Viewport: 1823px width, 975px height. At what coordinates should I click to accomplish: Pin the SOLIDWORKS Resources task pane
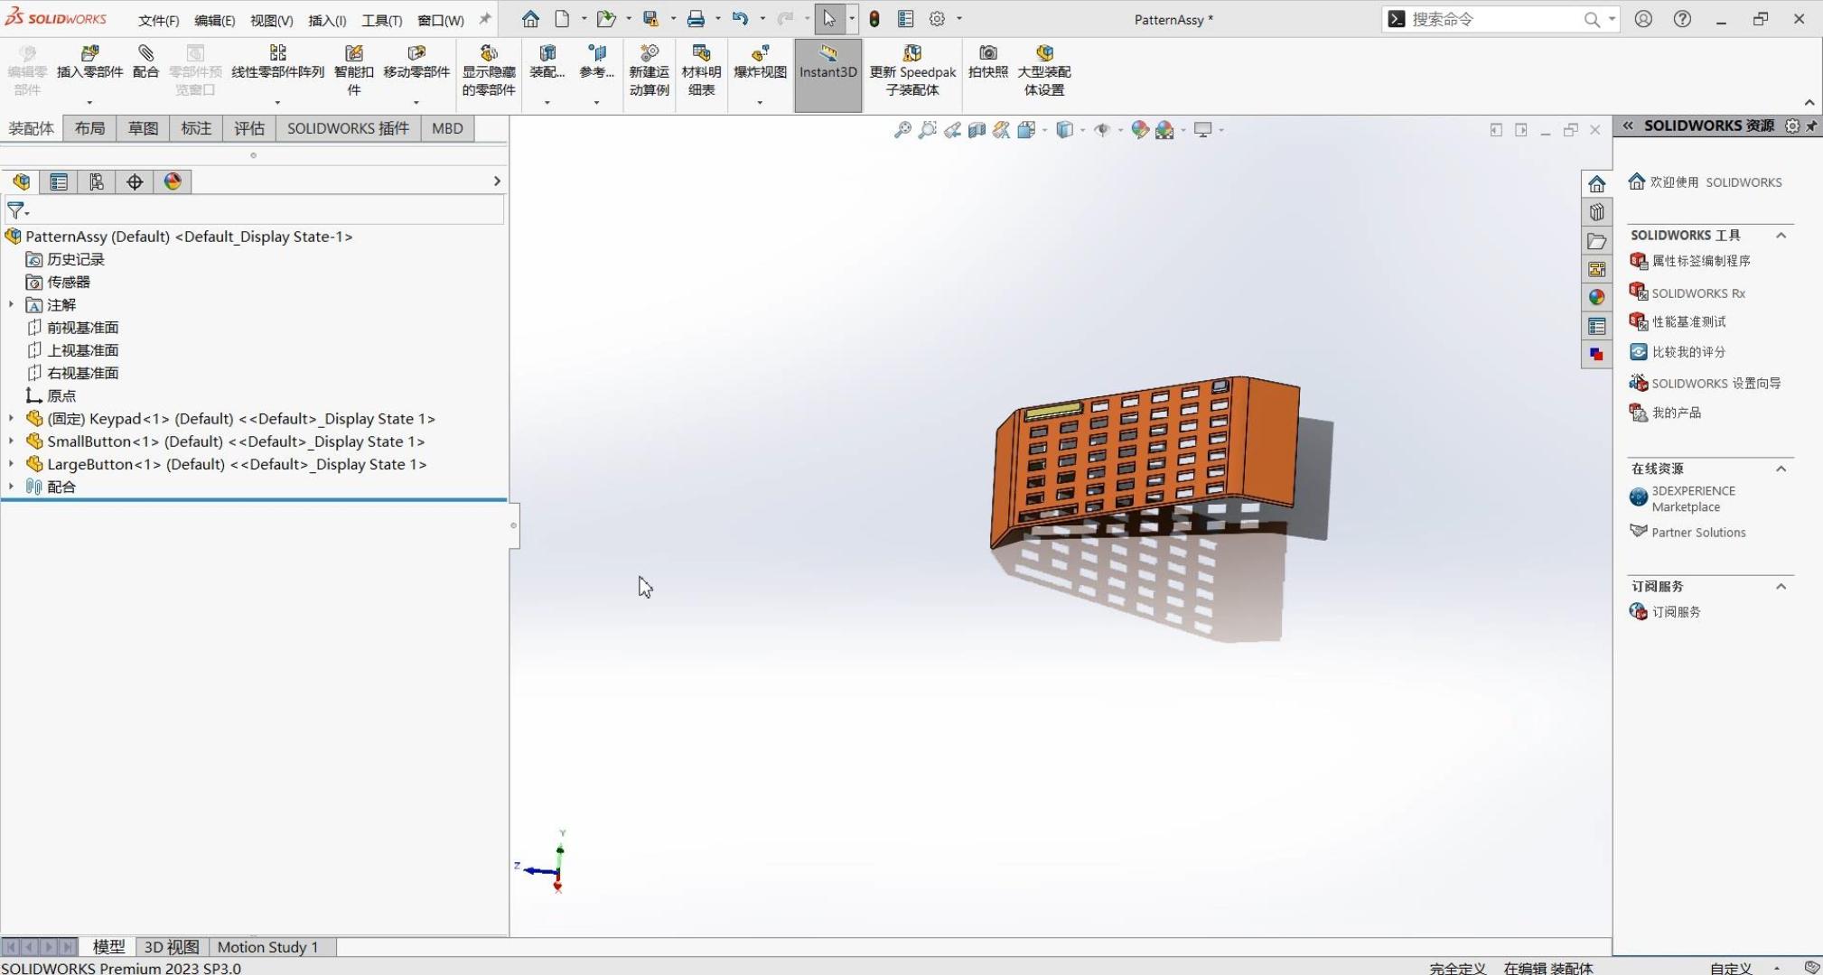coord(1811,126)
